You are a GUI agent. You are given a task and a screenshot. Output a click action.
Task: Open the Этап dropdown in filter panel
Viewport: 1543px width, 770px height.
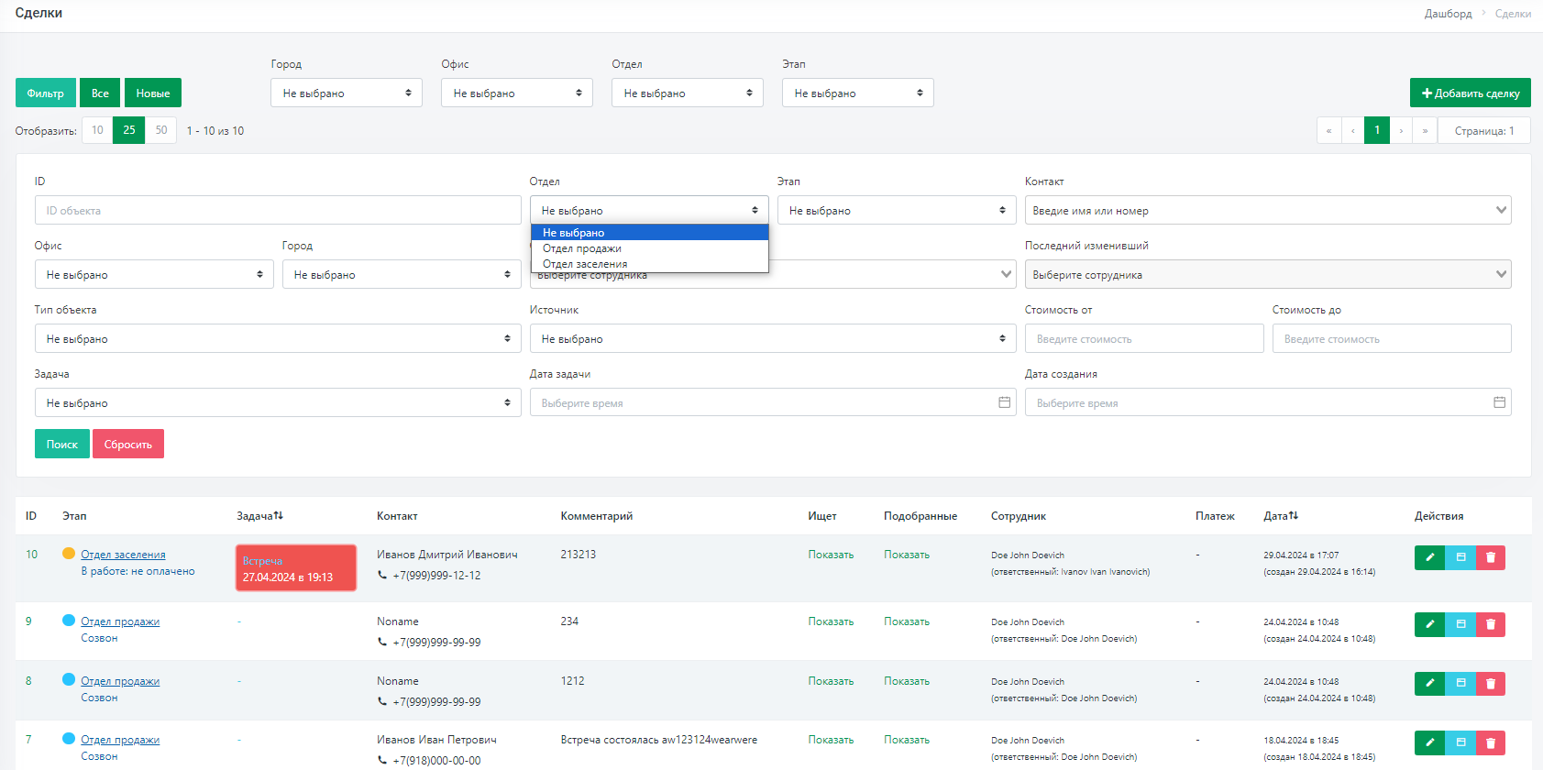[897, 210]
